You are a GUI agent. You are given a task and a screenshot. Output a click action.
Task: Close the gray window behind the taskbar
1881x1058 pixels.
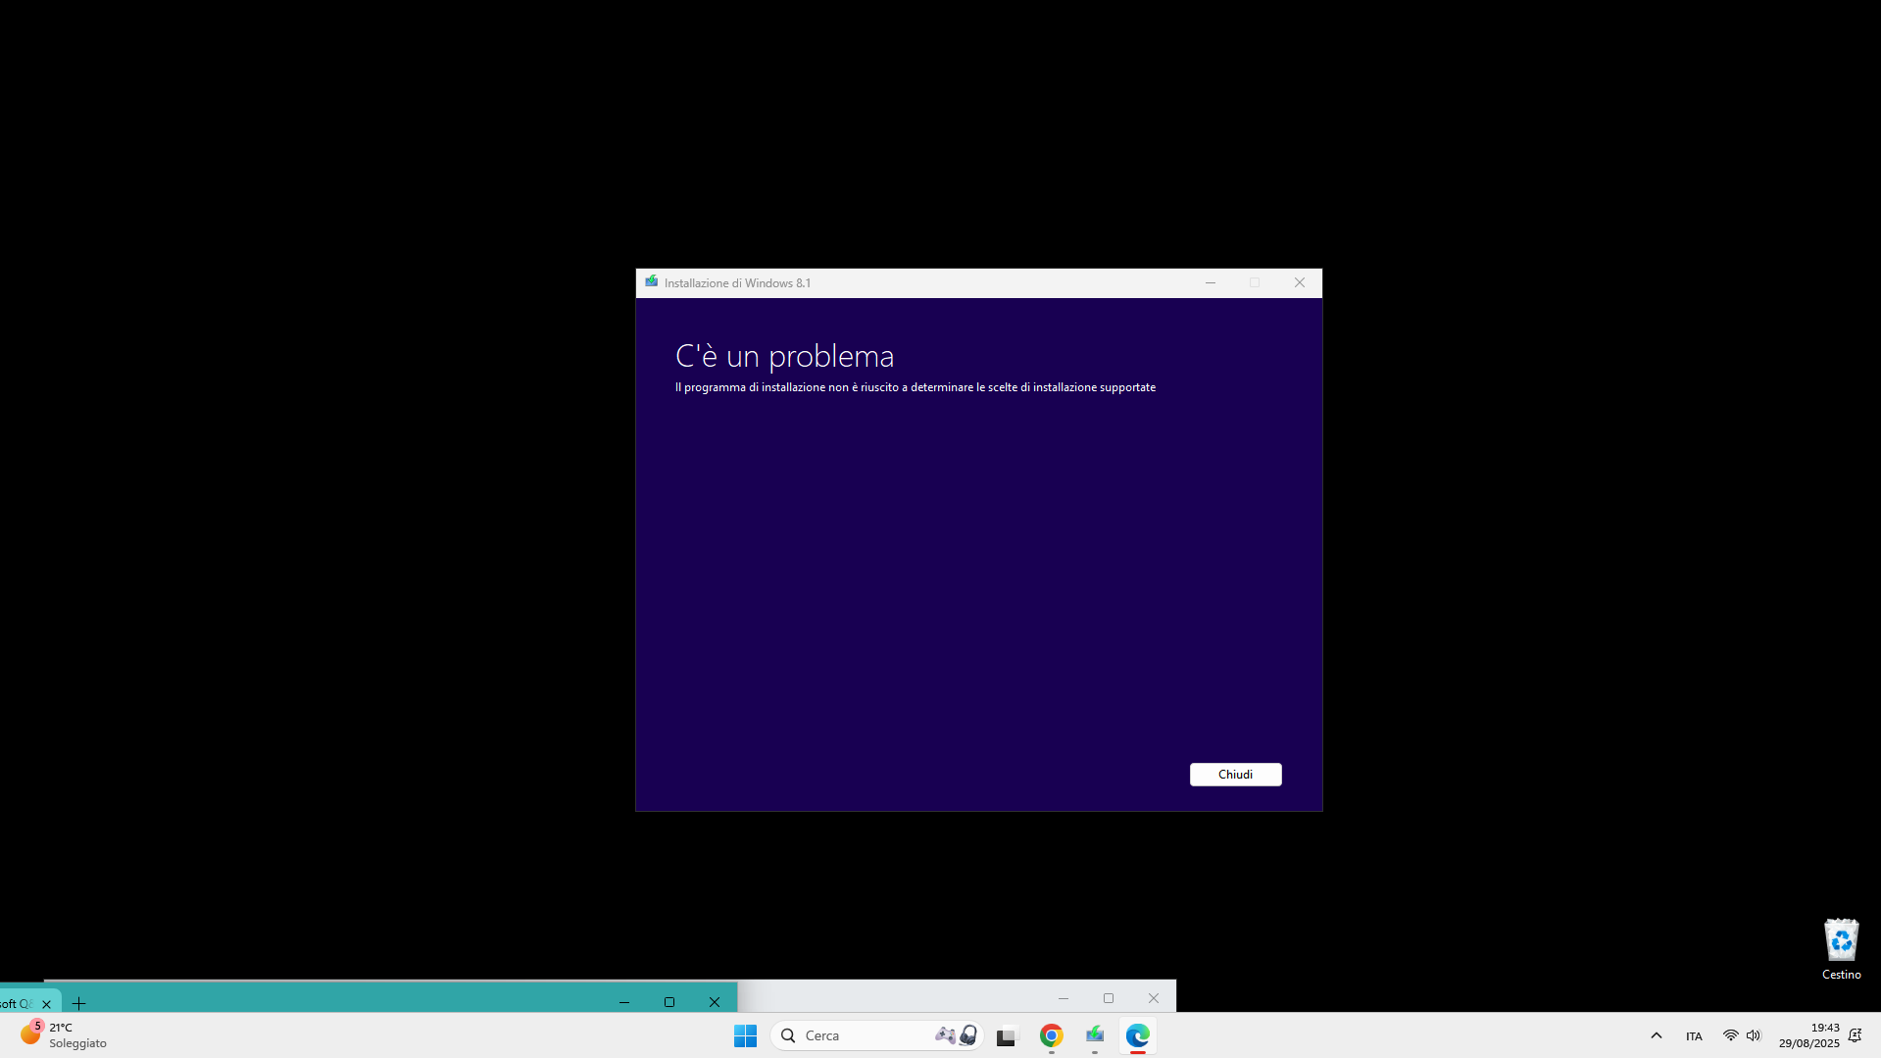coord(1154,998)
